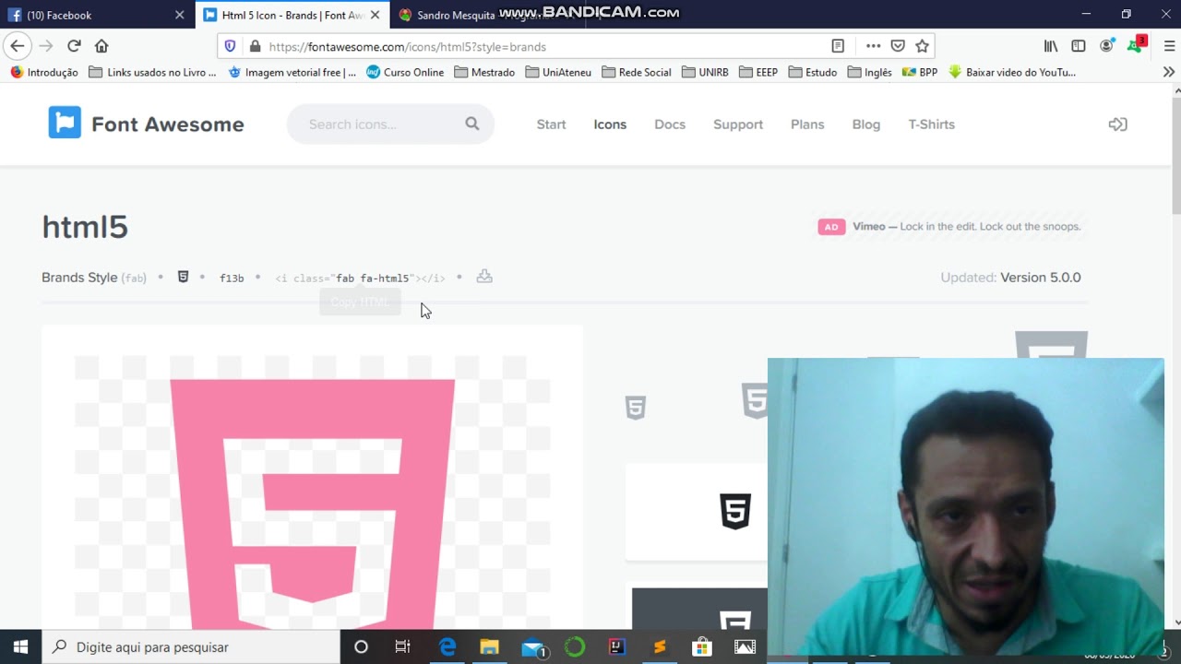1181x664 pixels.
Task: Open tracking protection shield icon
Action: click(x=231, y=46)
